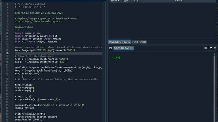
Task: Click the 'kmeans.fit(Y2)' line
Action: tap(24, 108)
